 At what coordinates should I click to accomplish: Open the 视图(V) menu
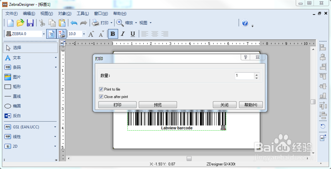(47, 14)
